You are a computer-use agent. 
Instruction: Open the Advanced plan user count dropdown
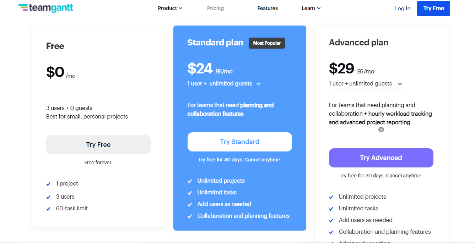click(x=366, y=84)
